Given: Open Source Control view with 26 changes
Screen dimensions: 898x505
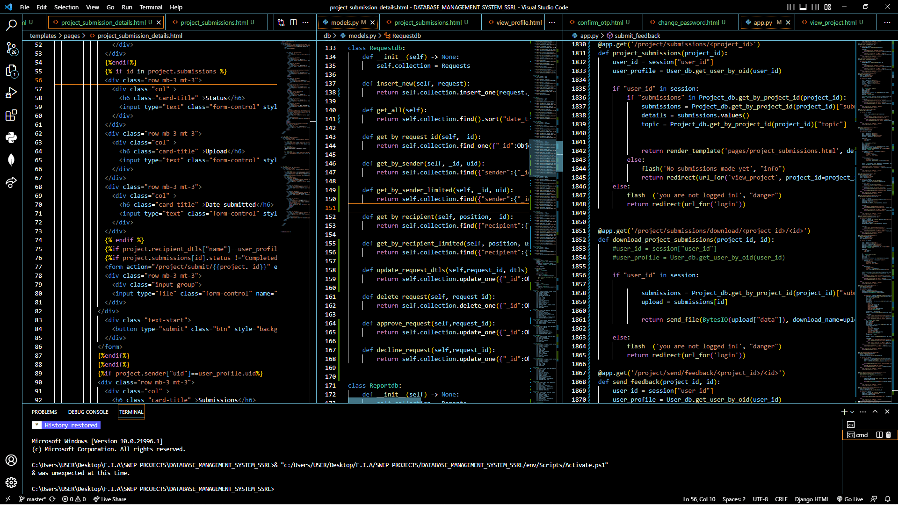Looking at the screenshot, I should pos(11,48).
